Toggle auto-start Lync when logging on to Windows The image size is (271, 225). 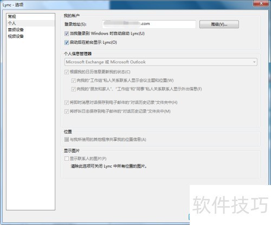tap(67, 34)
